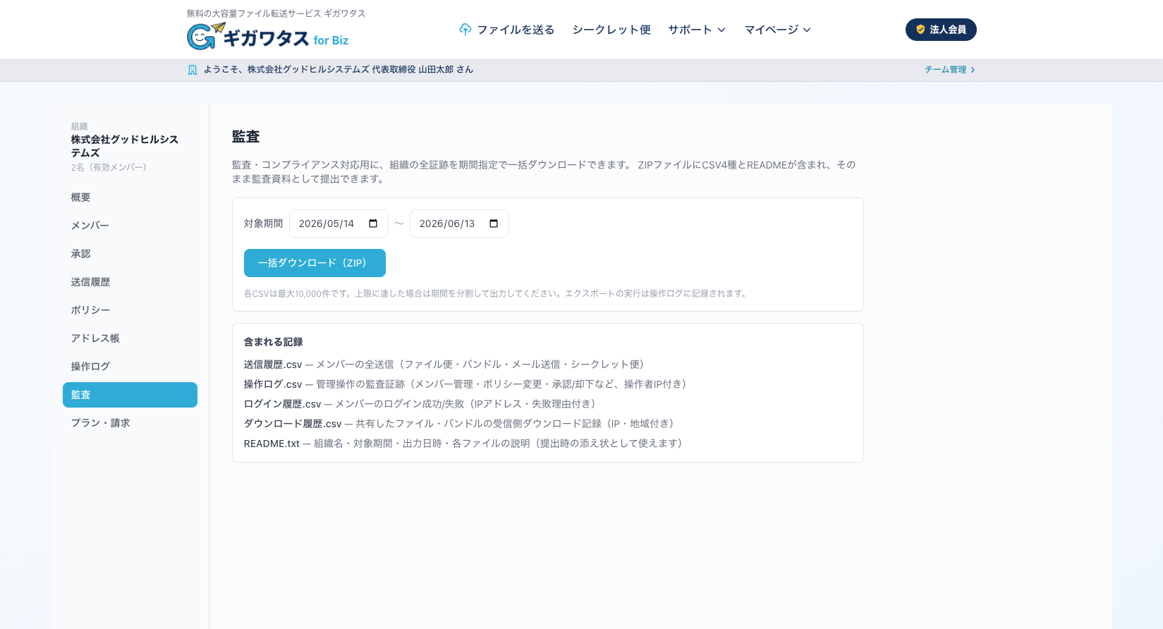Image resolution: width=1163 pixels, height=629 pixels.
Task: Click the 一括ダウンロード（ZIP）button
Action: point(315,263)
